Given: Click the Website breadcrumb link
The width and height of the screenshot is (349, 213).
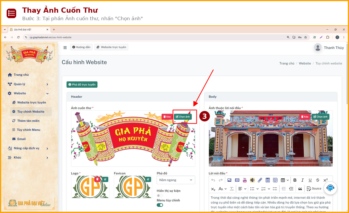Looking at the screenshot, I should pos(305,63).
